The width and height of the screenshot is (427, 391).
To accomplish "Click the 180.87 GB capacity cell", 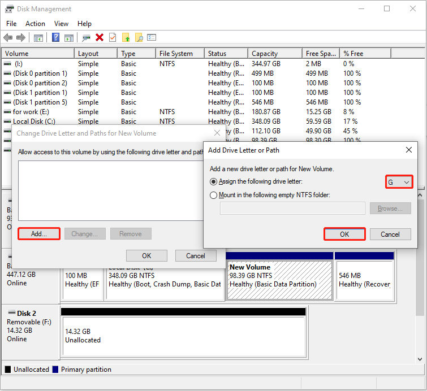I will click(266, 112).
